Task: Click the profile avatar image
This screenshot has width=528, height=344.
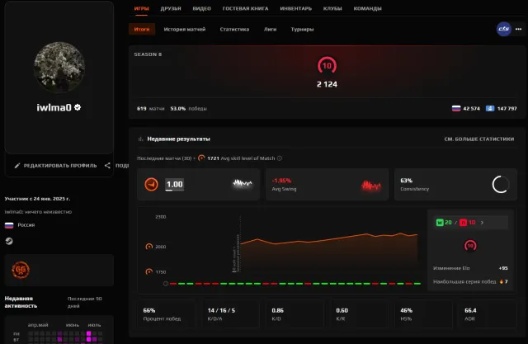Action: (x=59, y=68)
